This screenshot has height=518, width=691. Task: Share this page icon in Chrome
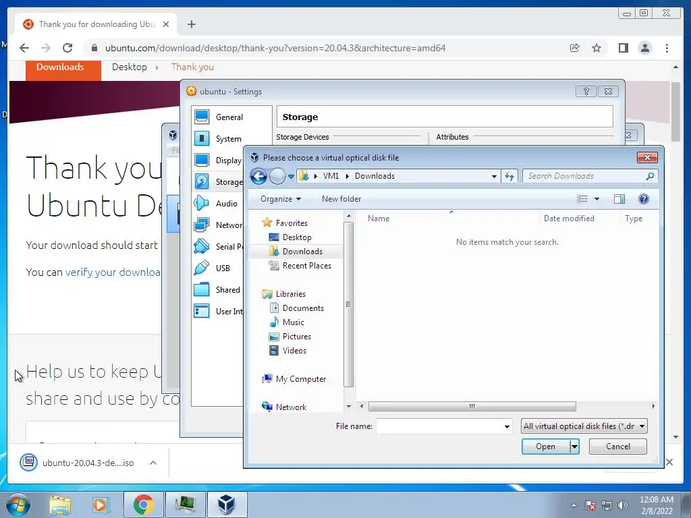click(574, 48)
